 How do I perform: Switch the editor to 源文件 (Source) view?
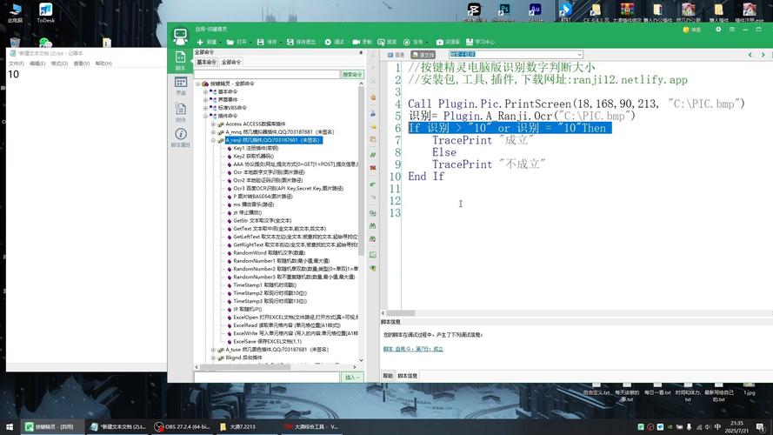coord(423,55)
